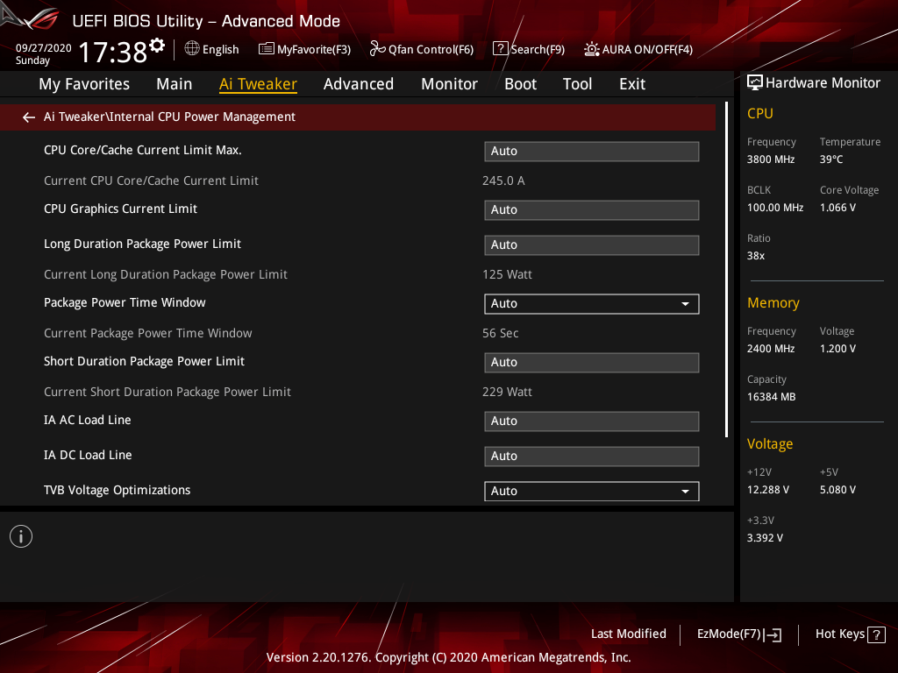This screenshot has width=898, height=673.
Task: Open the Monitor tab
Action: 449,84
